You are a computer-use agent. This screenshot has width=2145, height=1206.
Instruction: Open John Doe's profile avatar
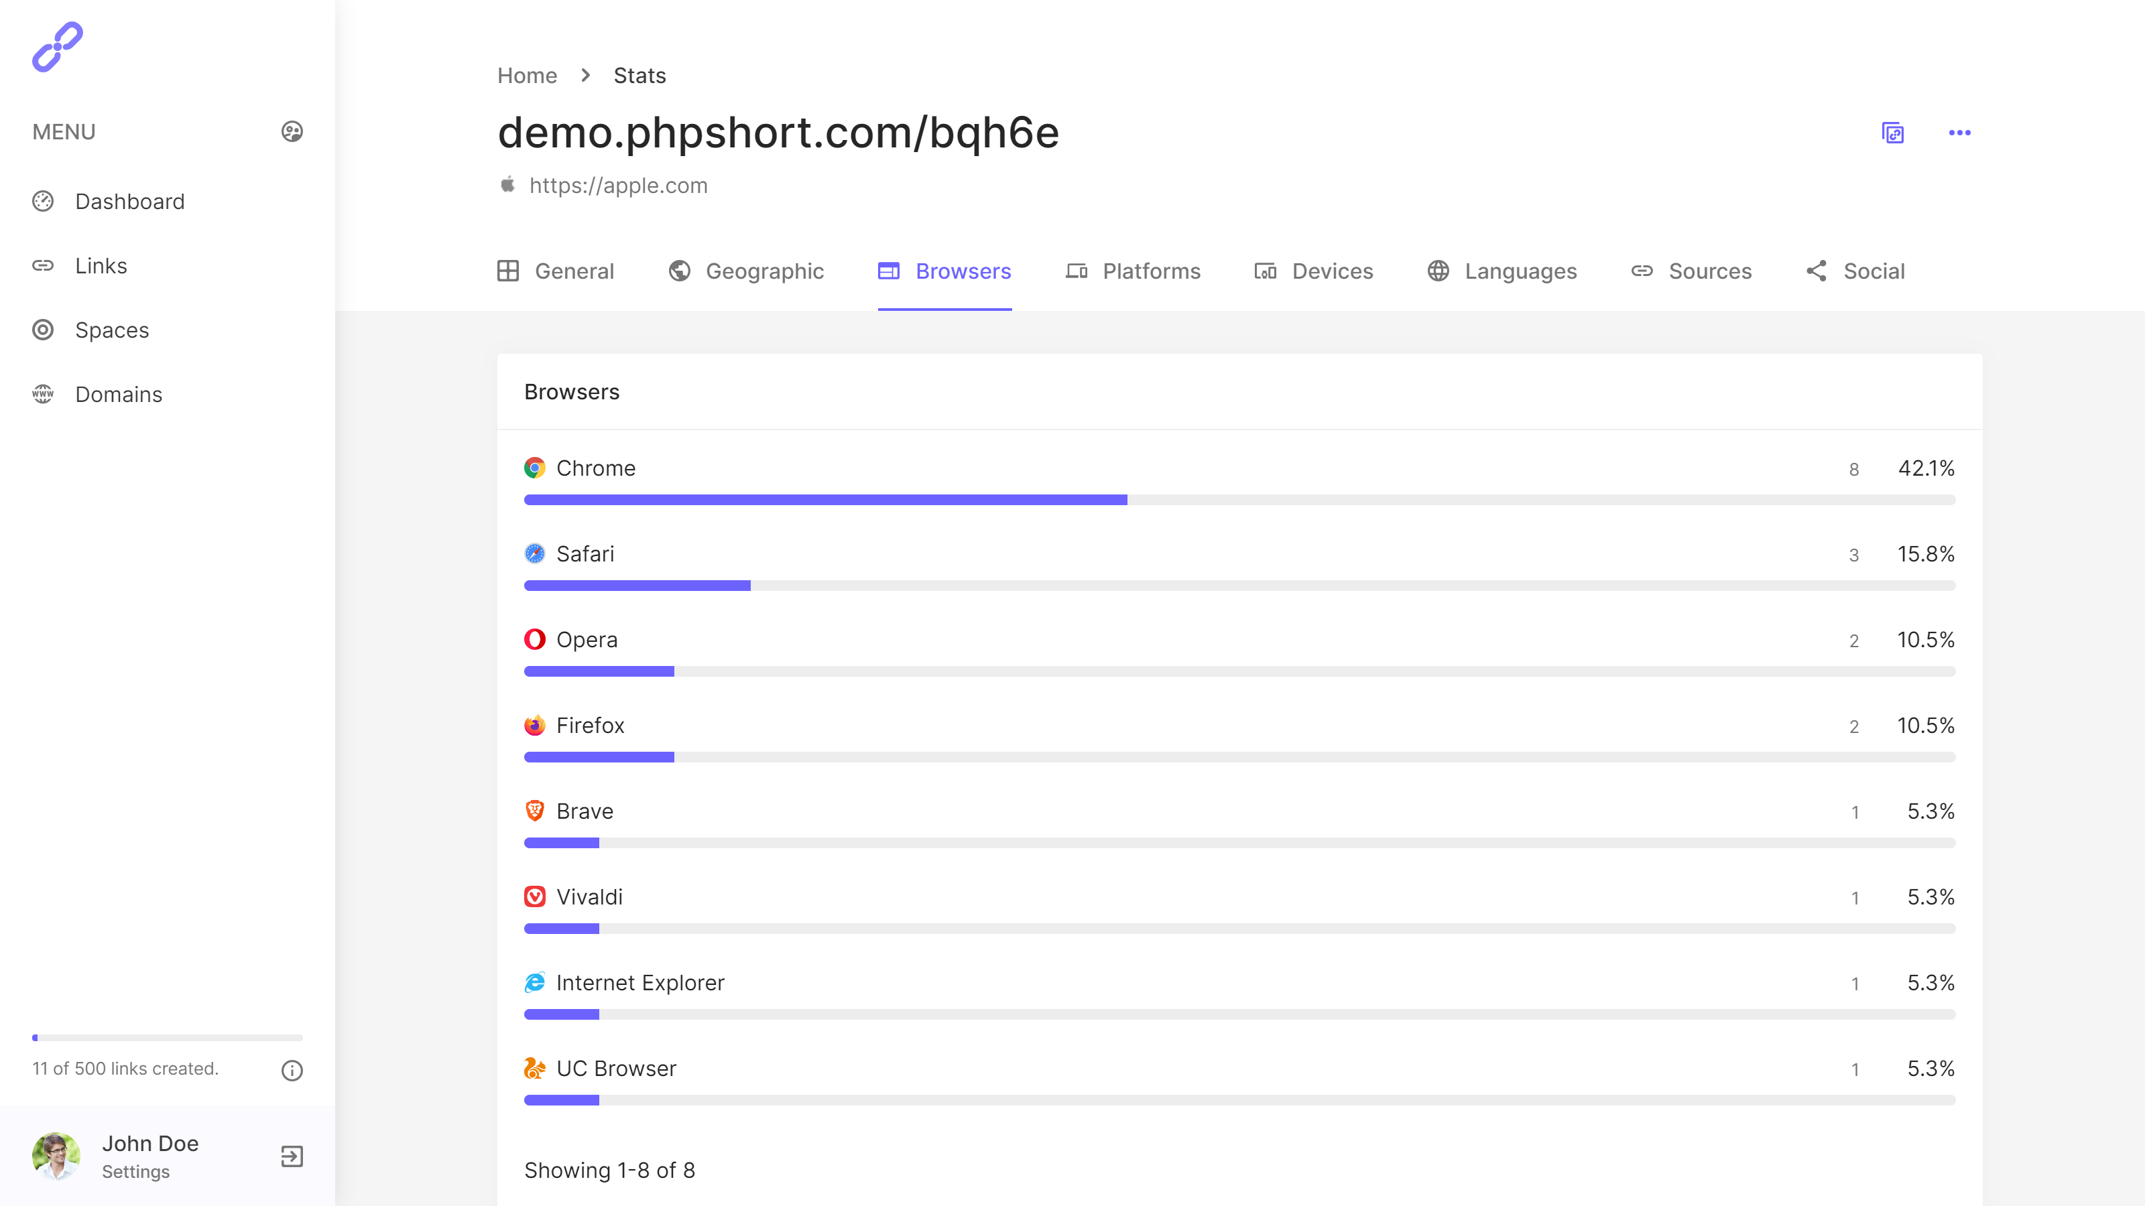point(56,1156)
